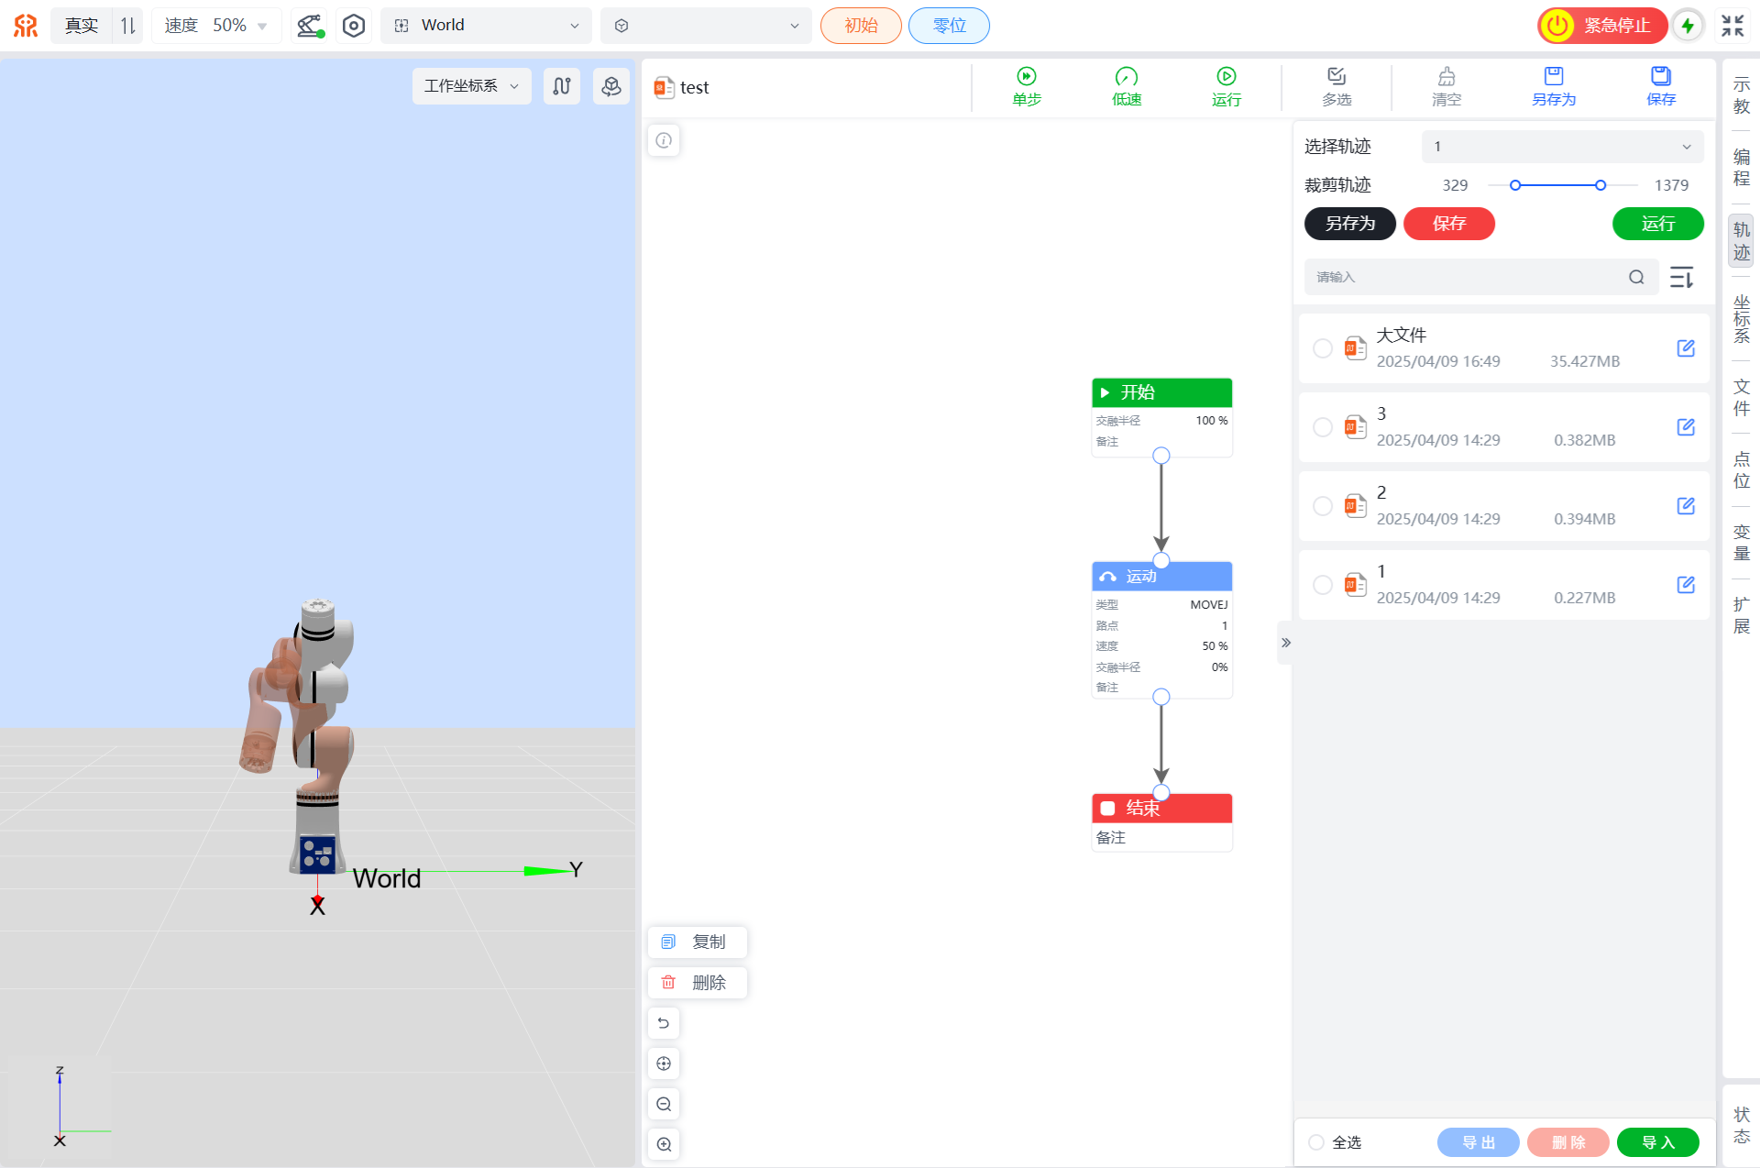This screenshot has height=1168, width=1760.
Task: Switch to the 示教 sidebar tab
Action: (1741, 95)
